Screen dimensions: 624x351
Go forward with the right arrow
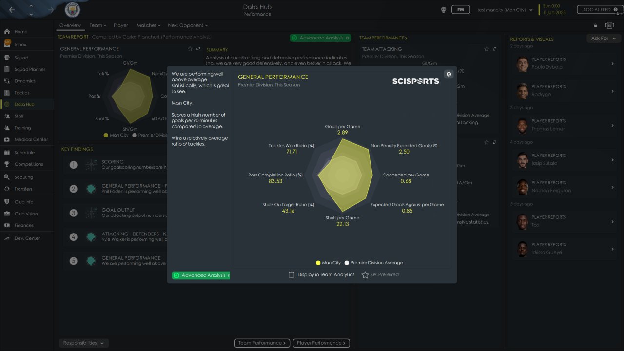coord(51,10)
